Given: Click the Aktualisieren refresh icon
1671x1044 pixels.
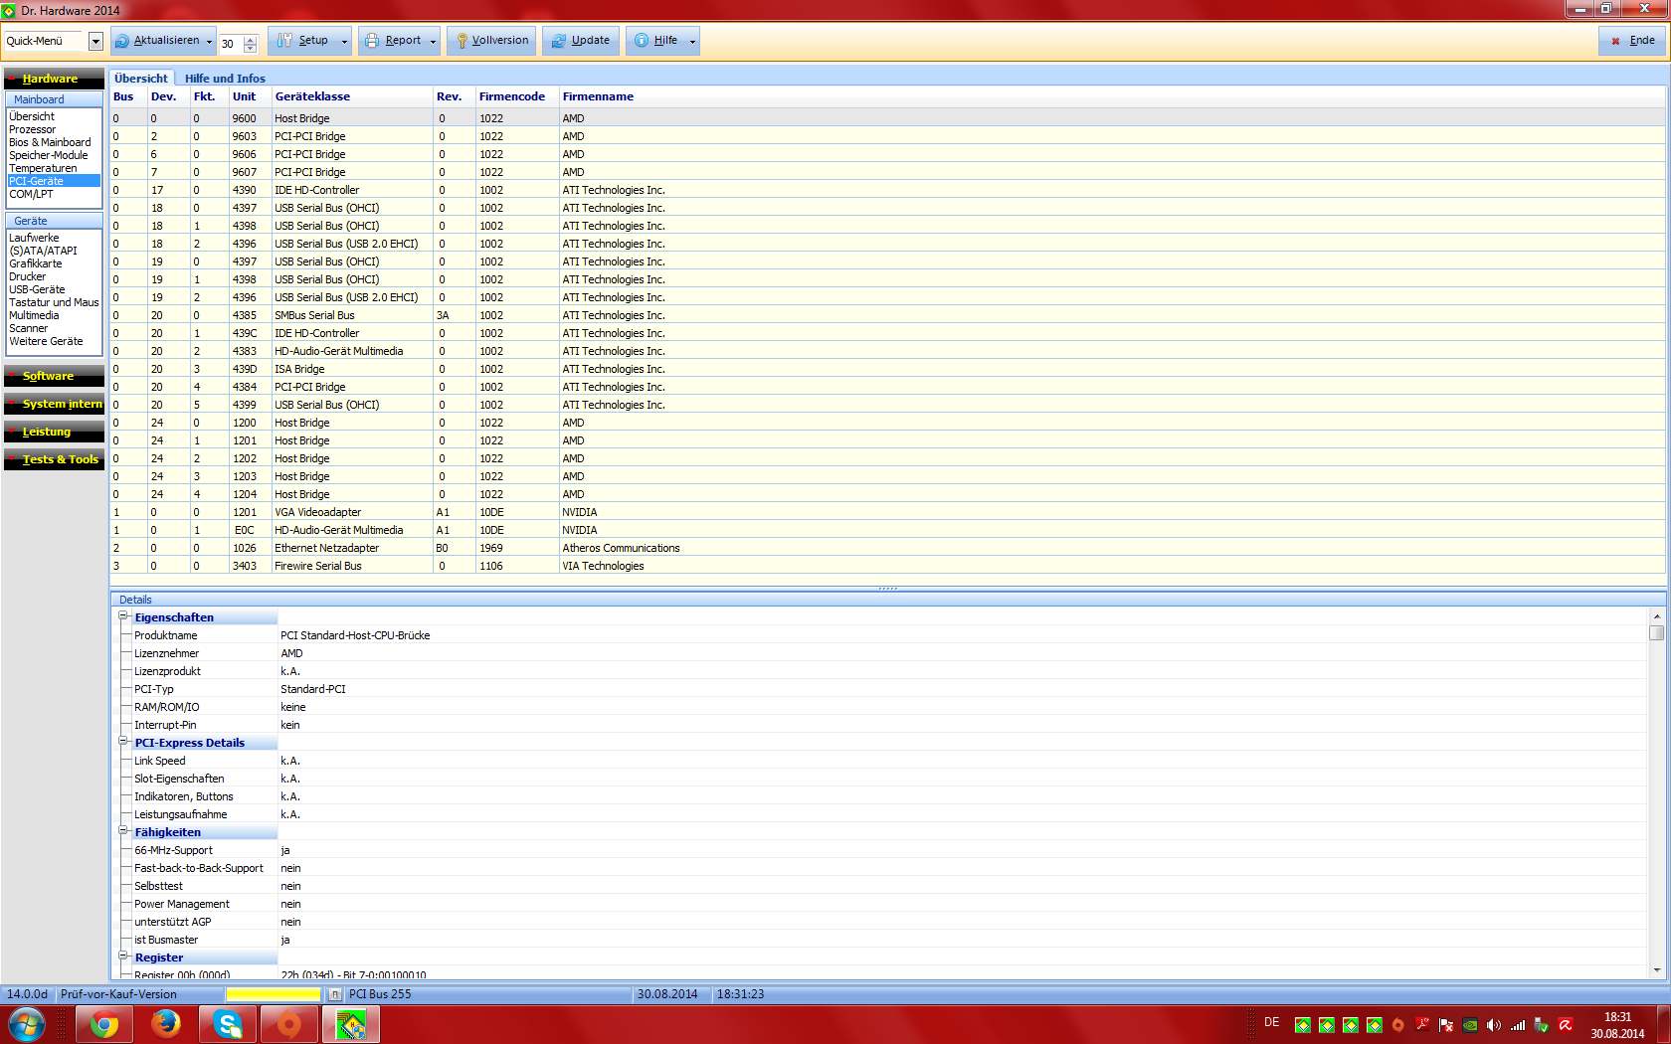Looking at the screenshot, I should 122,41.
